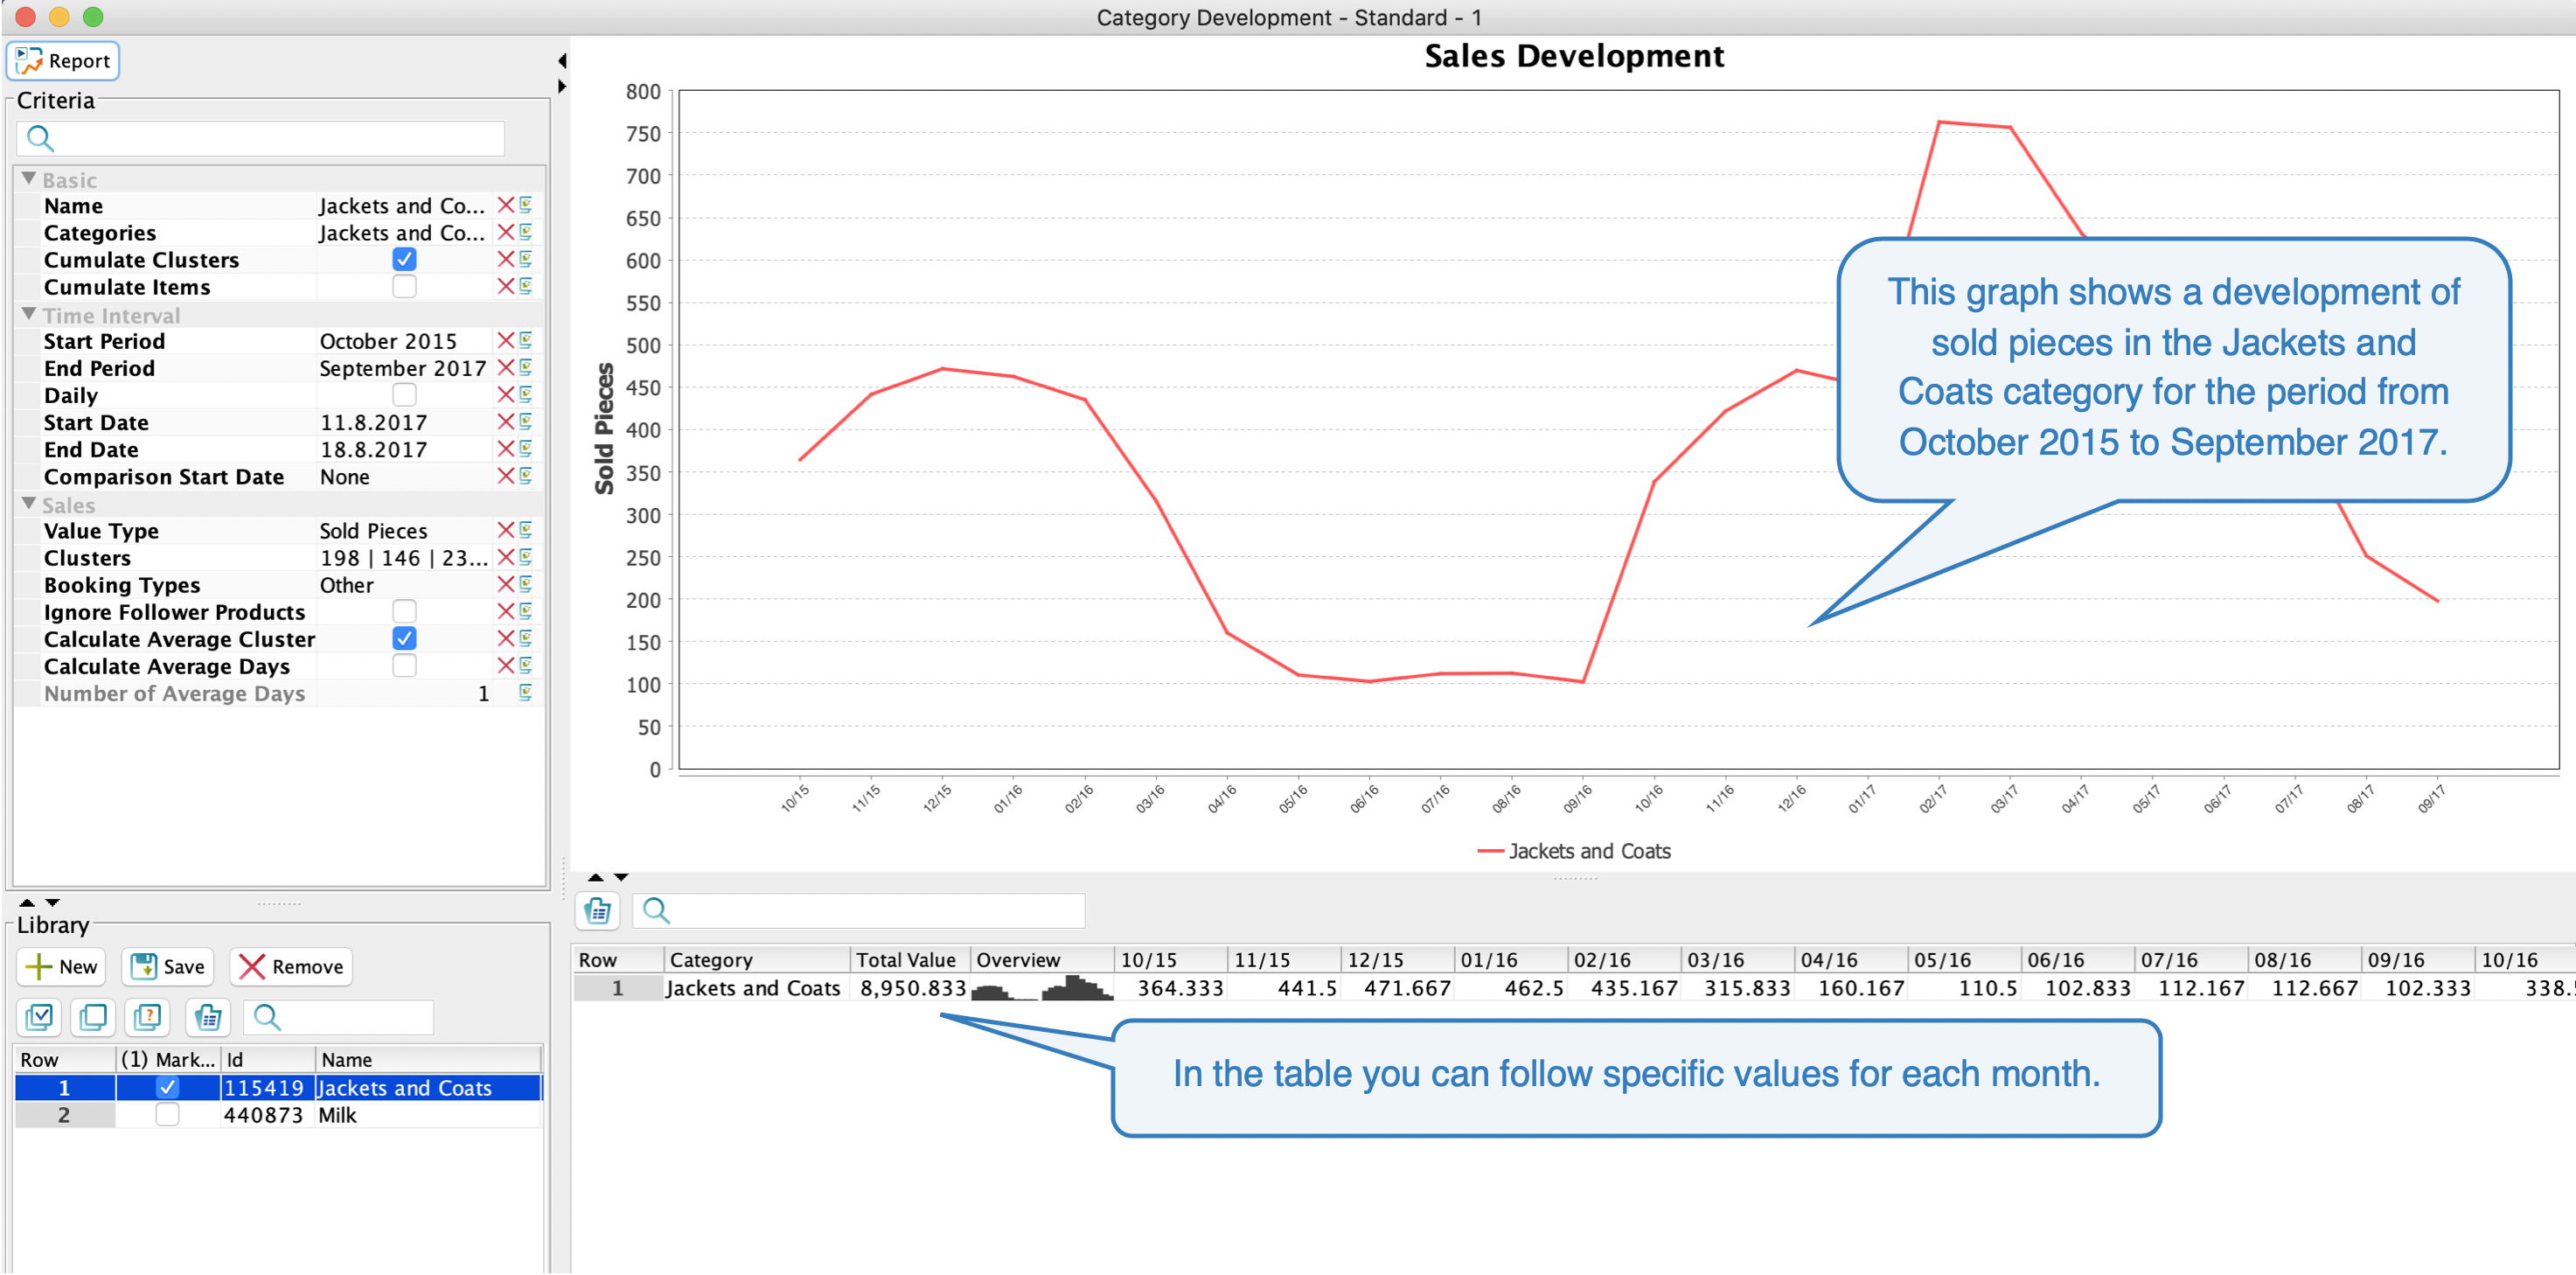2576x1275 pixels.
Task: Sort table by Total Value column header
Action: pyautogui.click(x=906, y=959)
